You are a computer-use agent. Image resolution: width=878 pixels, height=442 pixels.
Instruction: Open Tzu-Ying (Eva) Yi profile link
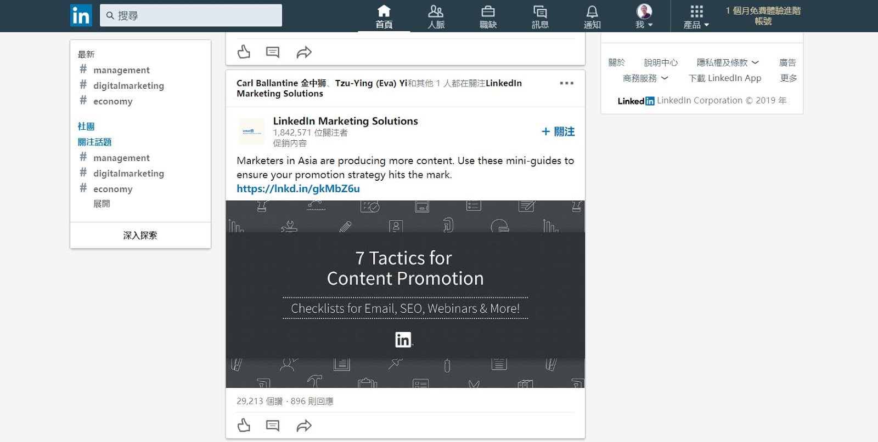pyautogui.click(x=372, y=83)
